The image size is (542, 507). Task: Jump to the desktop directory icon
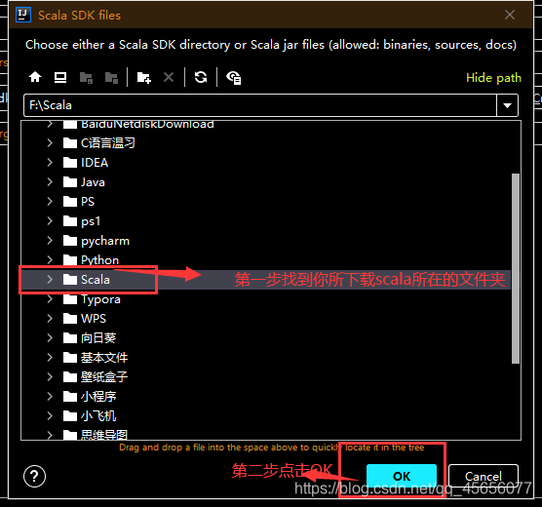coord(60,77)
